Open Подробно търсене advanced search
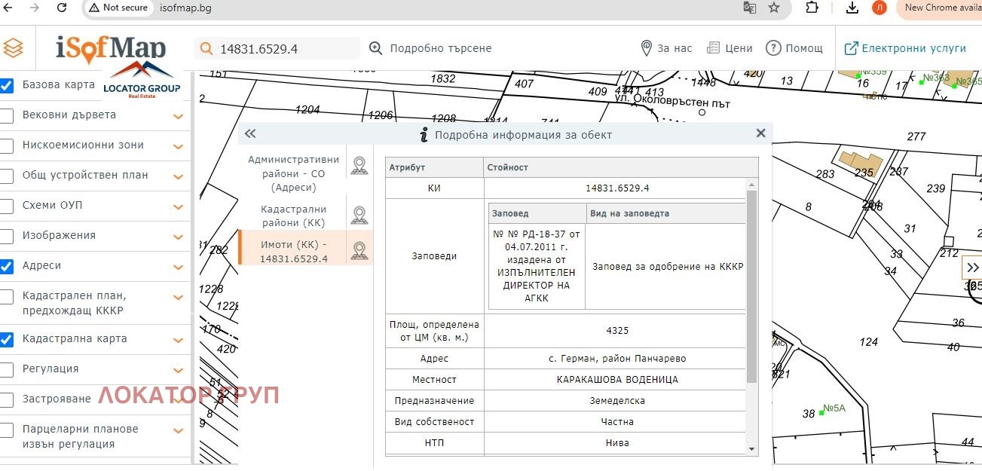 (430, 48)
